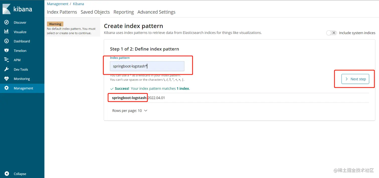Click the Collapse arrow icon
Screen dimensions: 379x178
coord(7,174)
